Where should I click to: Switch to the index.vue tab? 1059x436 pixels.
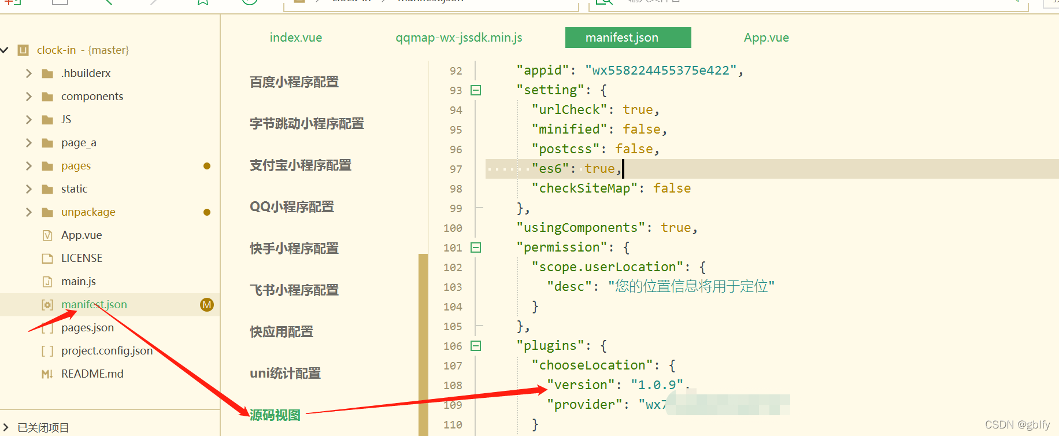[296, 38]
